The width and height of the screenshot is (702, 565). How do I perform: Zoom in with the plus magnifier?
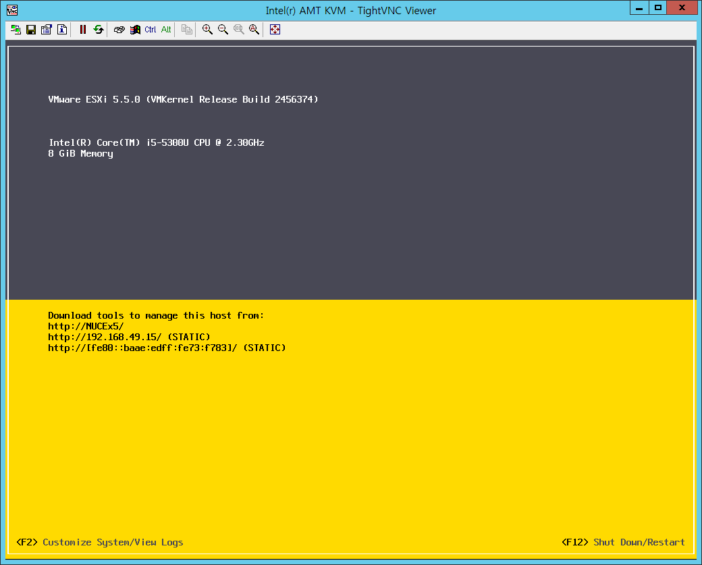(207, 30)
